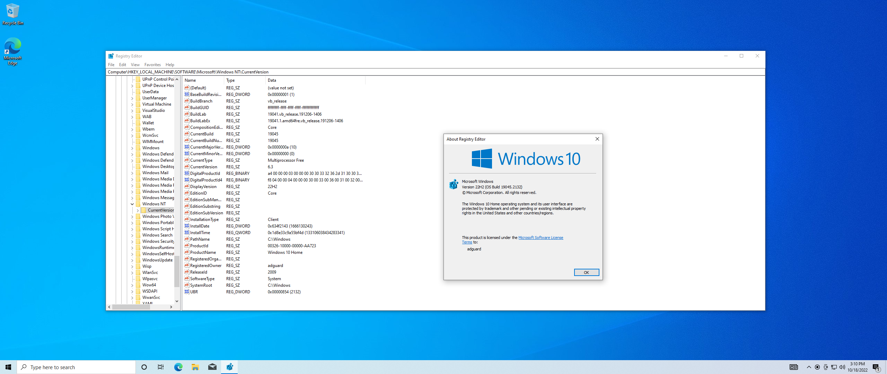The image size is (887, 374).
Task: Select the VisualStudio key in tree
Action: tap(153, 110)
